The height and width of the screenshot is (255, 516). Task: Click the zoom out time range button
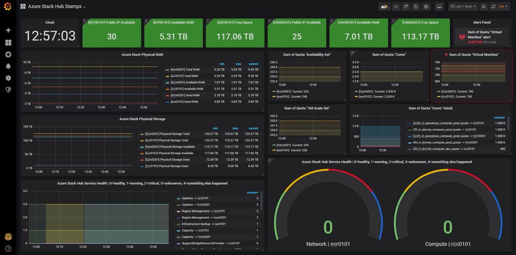(x=484, y=6)
